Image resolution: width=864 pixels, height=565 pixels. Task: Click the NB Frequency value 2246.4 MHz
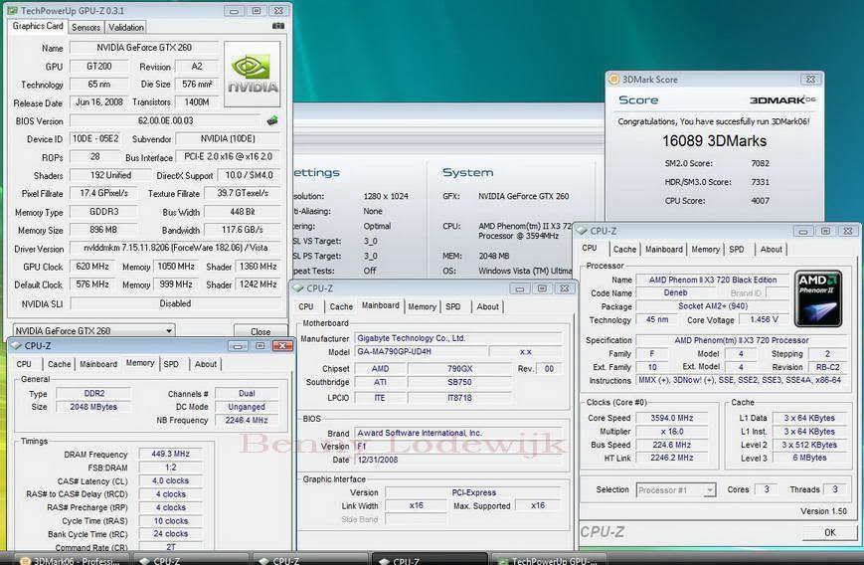pyautogui.click(x=247, y=420)
